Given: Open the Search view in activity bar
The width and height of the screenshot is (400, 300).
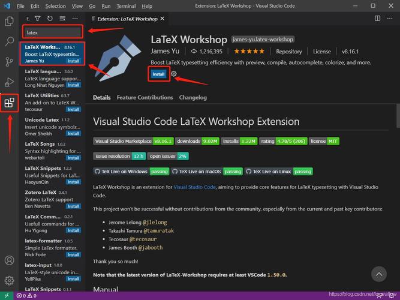Looking at the screenshot, I should 9,41.
